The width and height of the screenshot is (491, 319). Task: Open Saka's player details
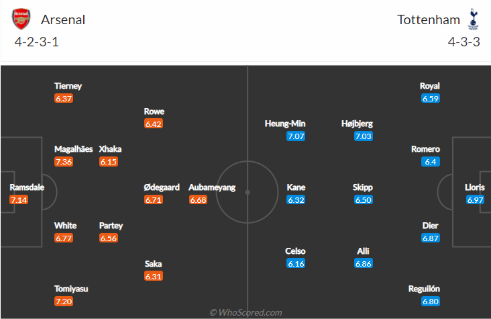[x=154, y=264]
